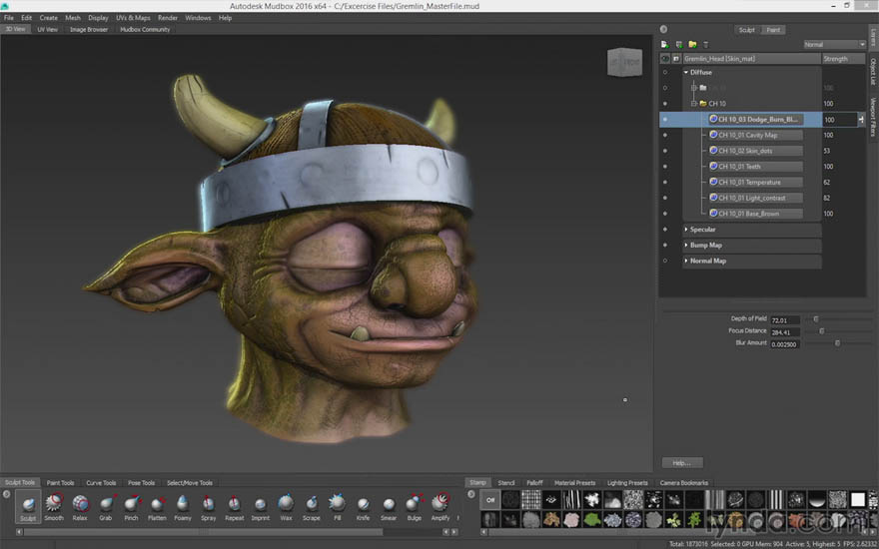Select the Sculpt tool

[x=28, y=506]
